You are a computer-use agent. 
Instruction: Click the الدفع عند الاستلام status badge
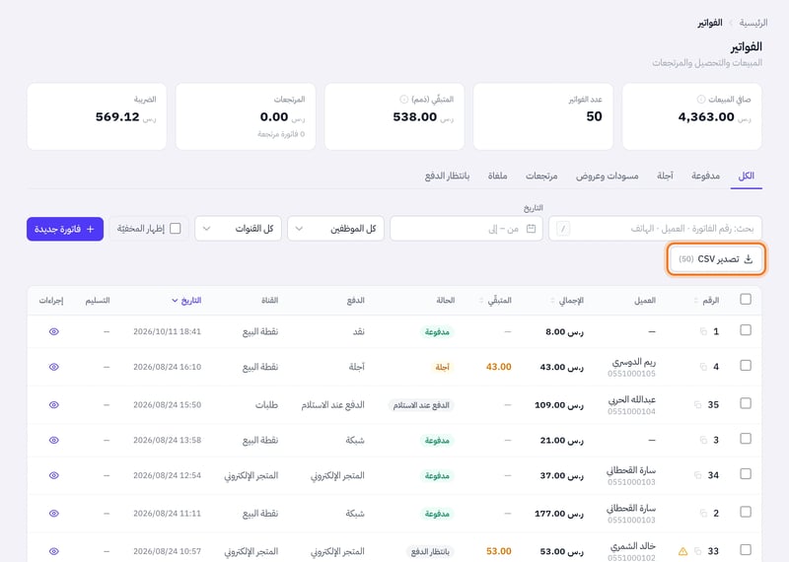pyautogui.click(x=421, y=405)
